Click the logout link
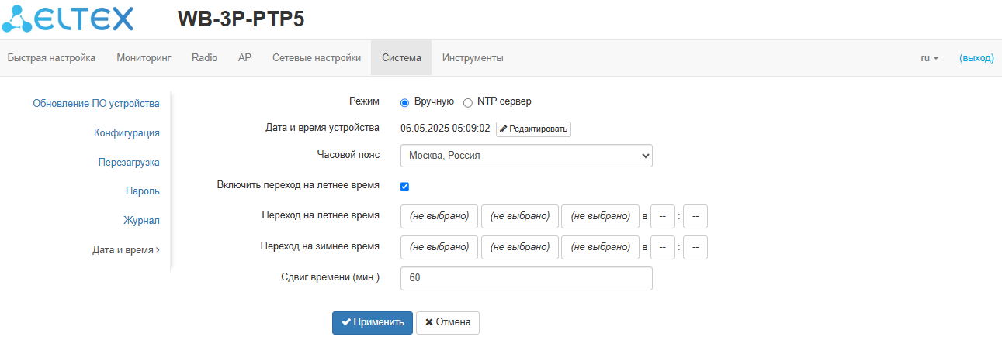Viewport: 1002px width, 340px height. pyautogui.click(x=976, y=58)
